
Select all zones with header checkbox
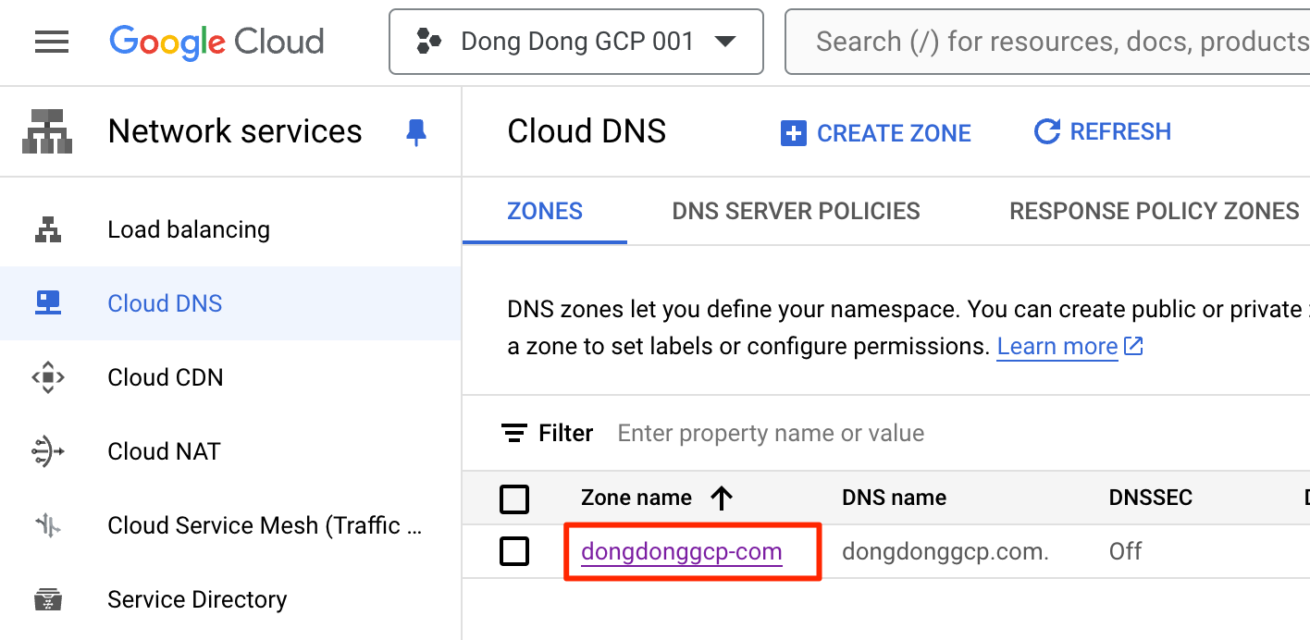click(514, 498)
